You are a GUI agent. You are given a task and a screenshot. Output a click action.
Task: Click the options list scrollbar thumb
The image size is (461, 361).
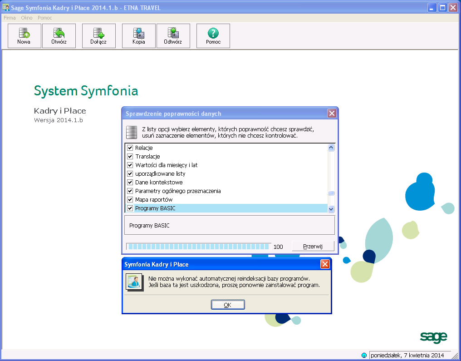[331, 193]
